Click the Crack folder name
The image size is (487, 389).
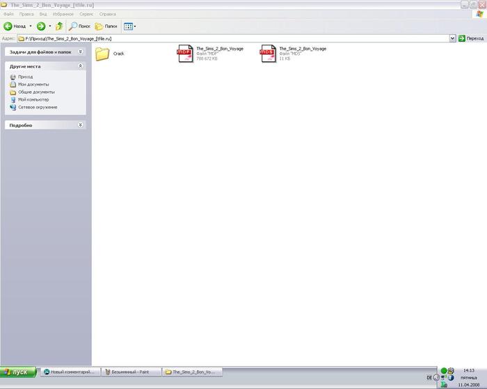click(x=119, y=53)
